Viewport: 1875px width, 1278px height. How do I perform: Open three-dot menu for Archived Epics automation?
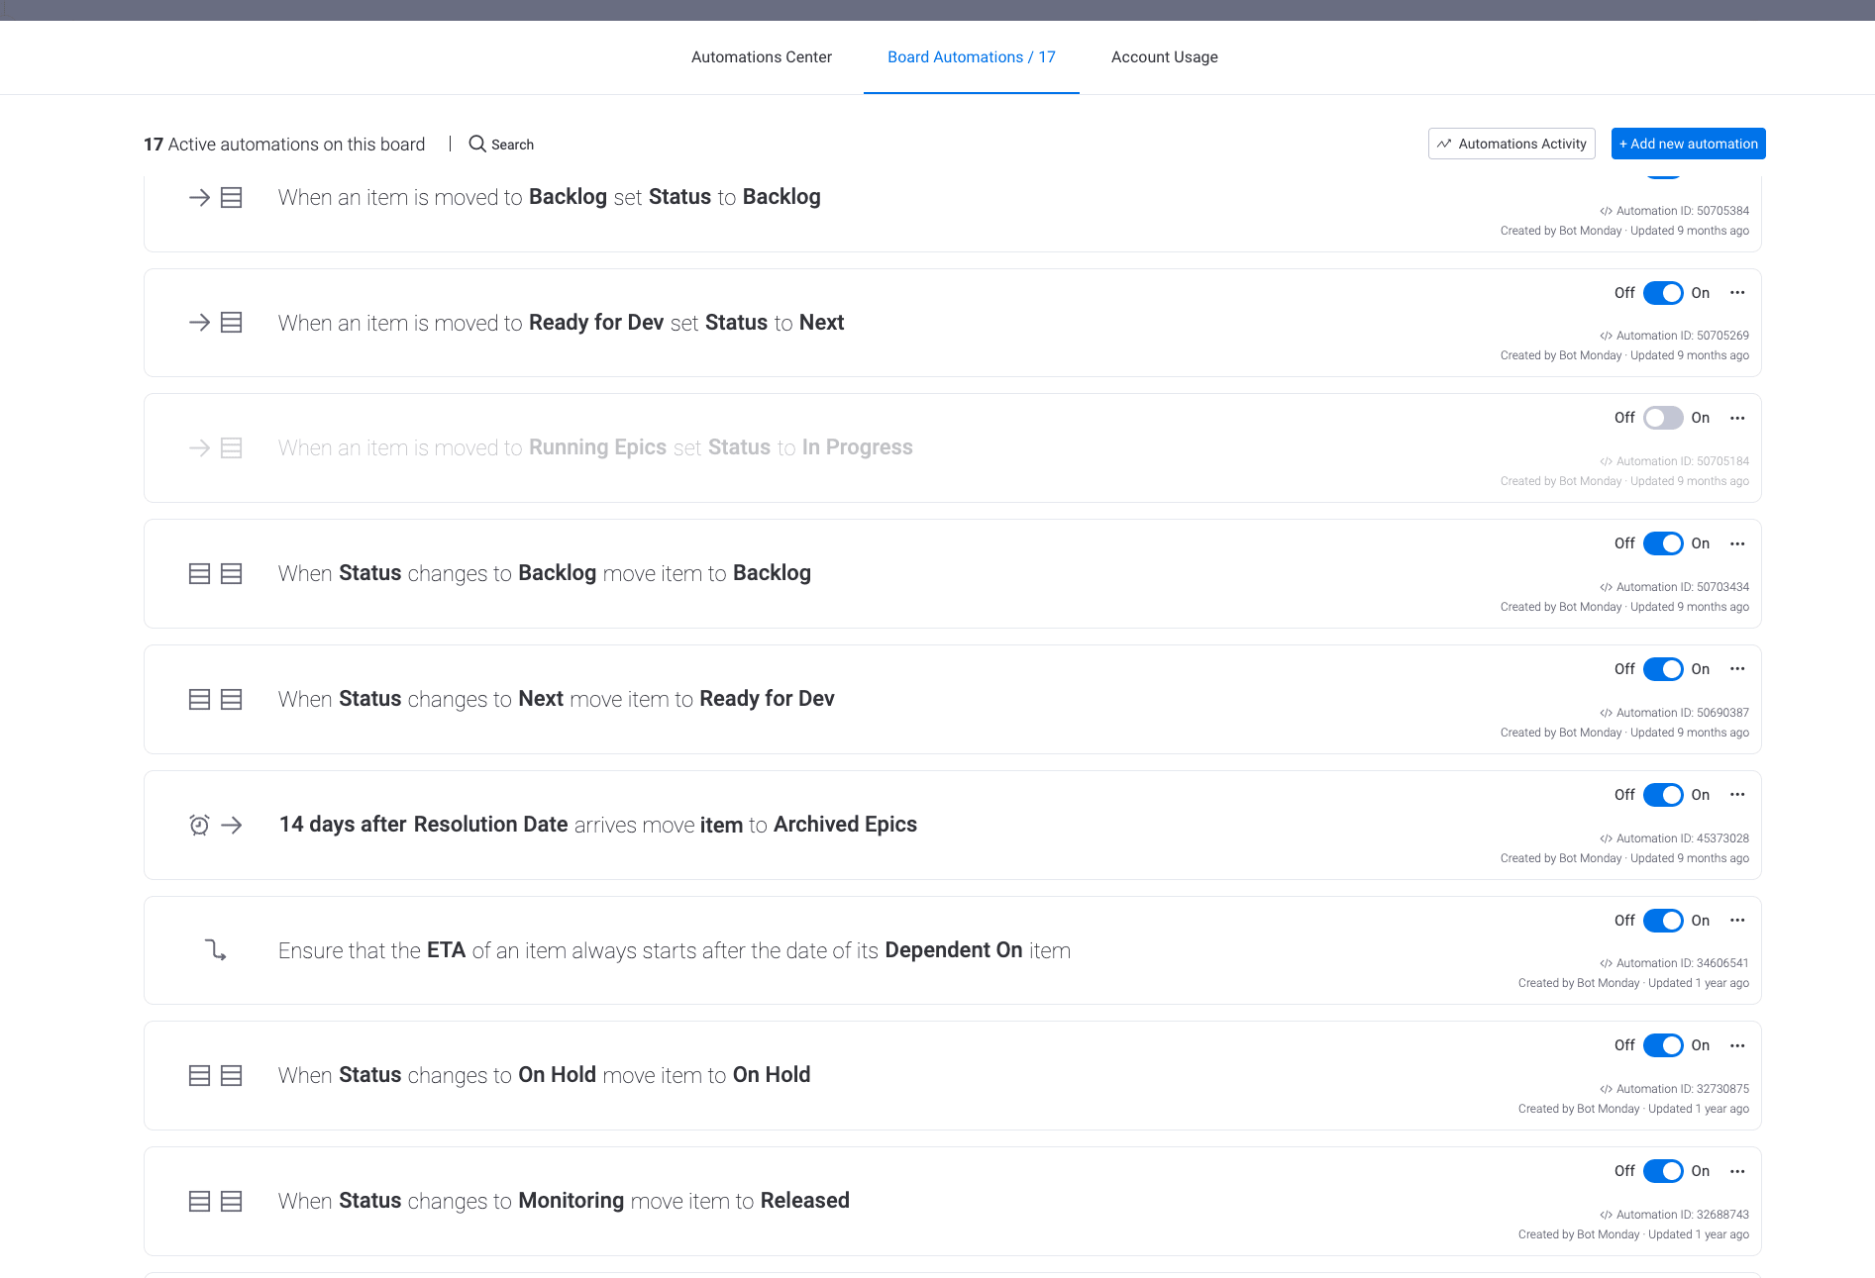1737,795
